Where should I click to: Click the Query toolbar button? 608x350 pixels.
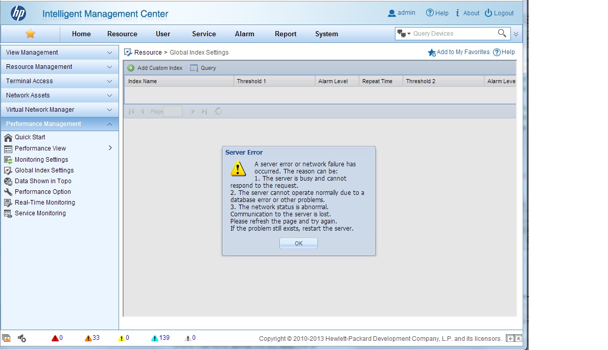click(203, 68)
